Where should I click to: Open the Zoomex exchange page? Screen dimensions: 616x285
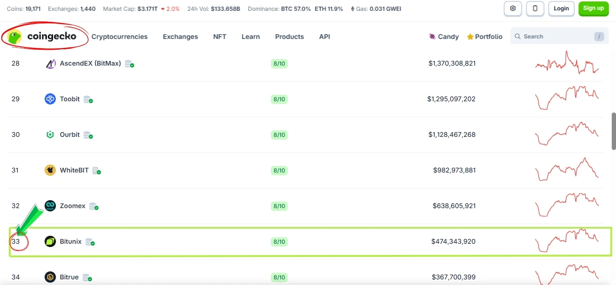tap(72, 206)
